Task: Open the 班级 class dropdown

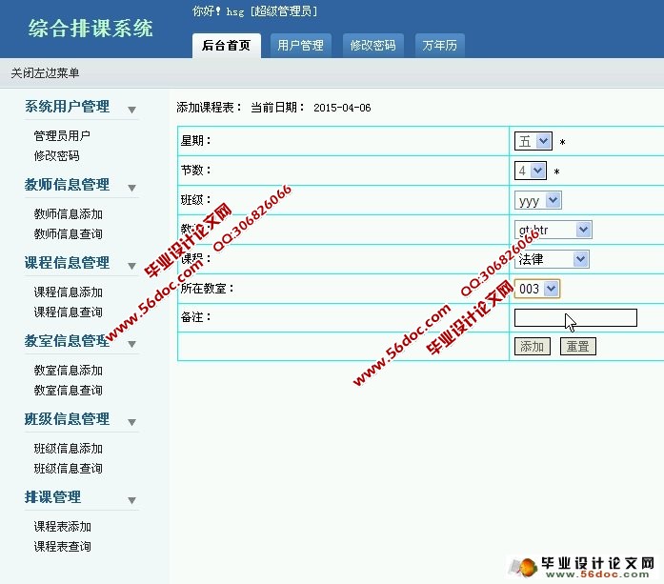Action: [538, 201]
